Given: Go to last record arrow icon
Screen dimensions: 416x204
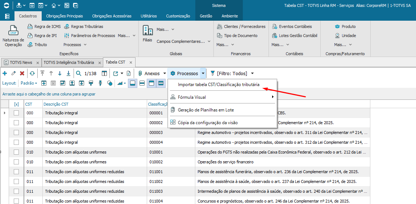Looking at the screenshot, I should [x=68, y=73].
